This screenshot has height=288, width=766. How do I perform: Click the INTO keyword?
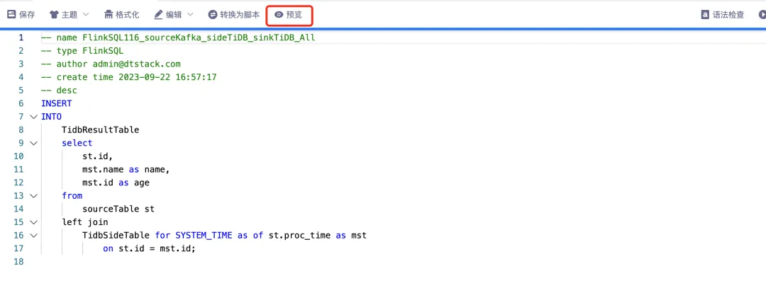(51, 117)
